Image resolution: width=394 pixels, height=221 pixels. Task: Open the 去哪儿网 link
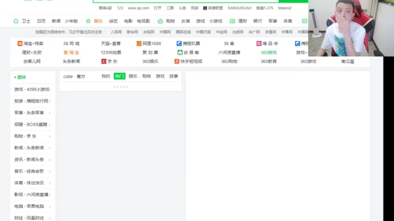tap(32, 61)
